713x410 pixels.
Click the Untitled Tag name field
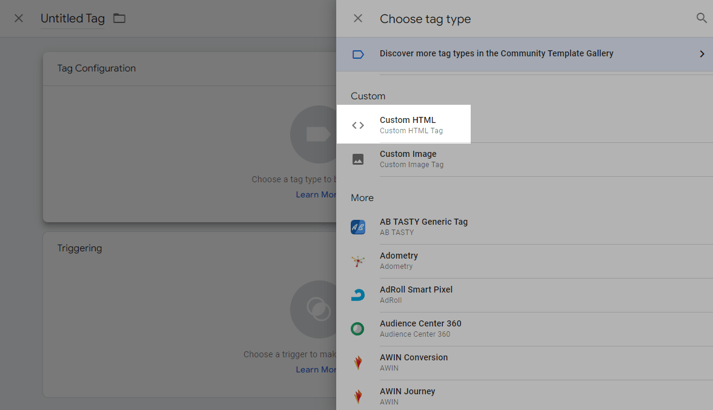pos(72,18)
